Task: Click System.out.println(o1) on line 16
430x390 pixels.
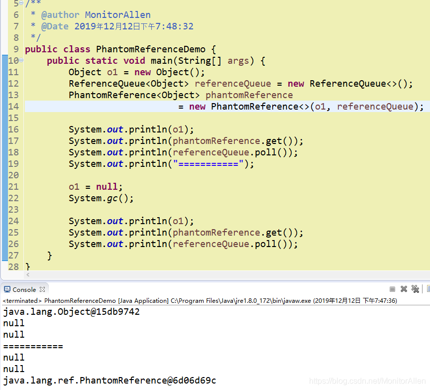Action: [x=131, y=130]
